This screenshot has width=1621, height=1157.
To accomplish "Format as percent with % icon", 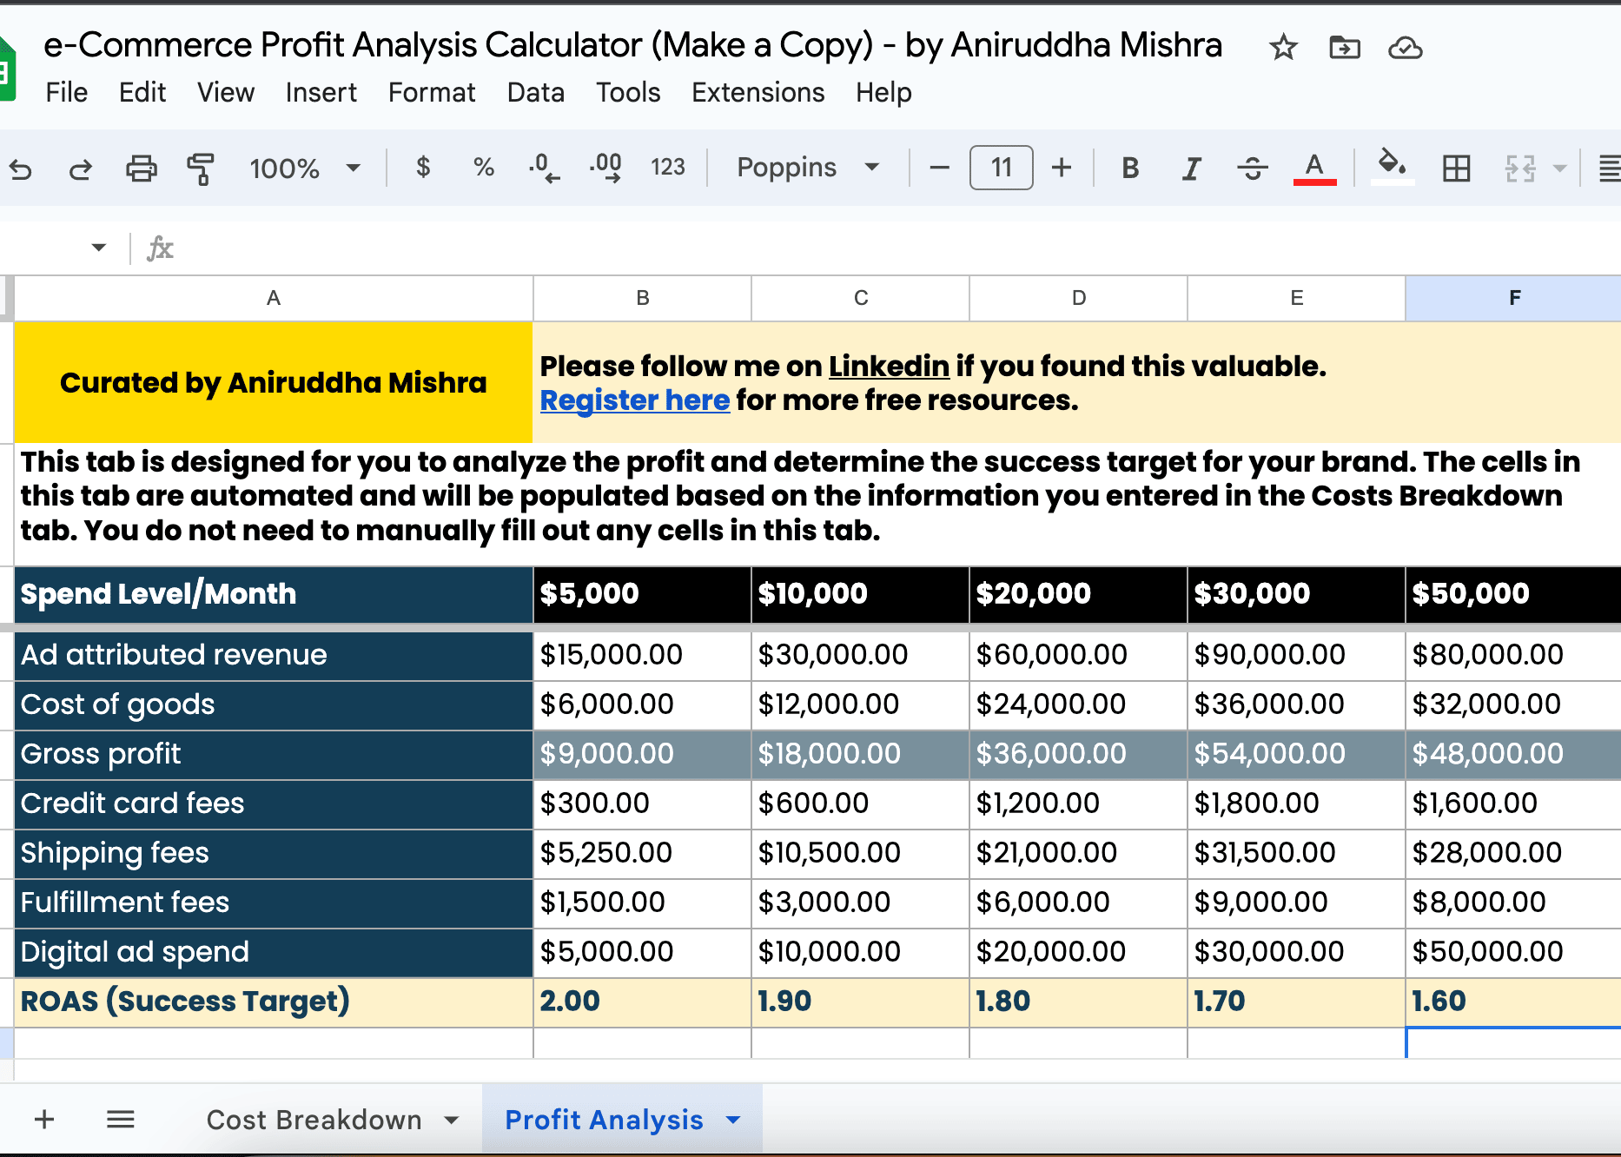I will (x=484, y=167).
